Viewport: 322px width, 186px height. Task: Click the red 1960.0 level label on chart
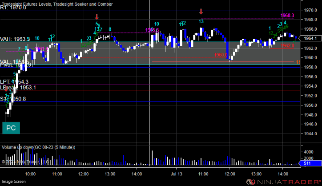coord(221,55)
